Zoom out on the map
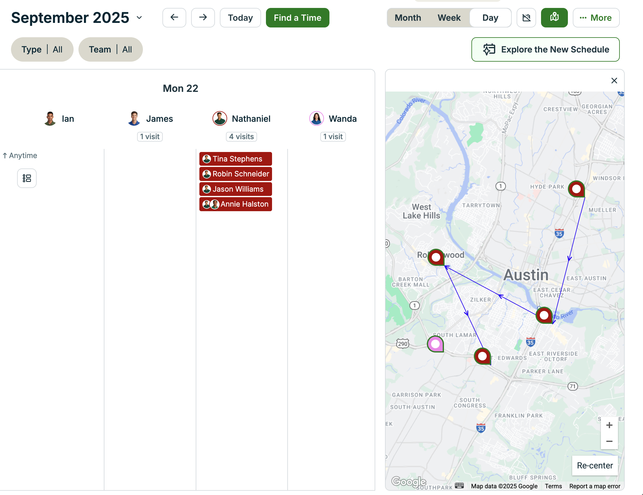This screenshot has height=495, width=643. 609,441
